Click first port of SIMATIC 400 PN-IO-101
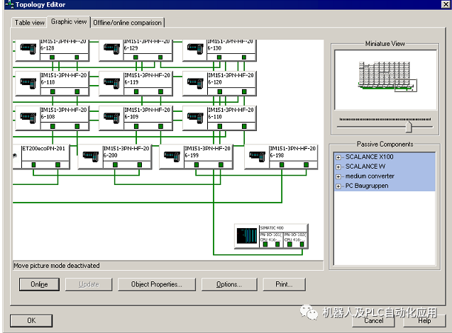The height and width of the screenshot is (333, 452). 265,244
